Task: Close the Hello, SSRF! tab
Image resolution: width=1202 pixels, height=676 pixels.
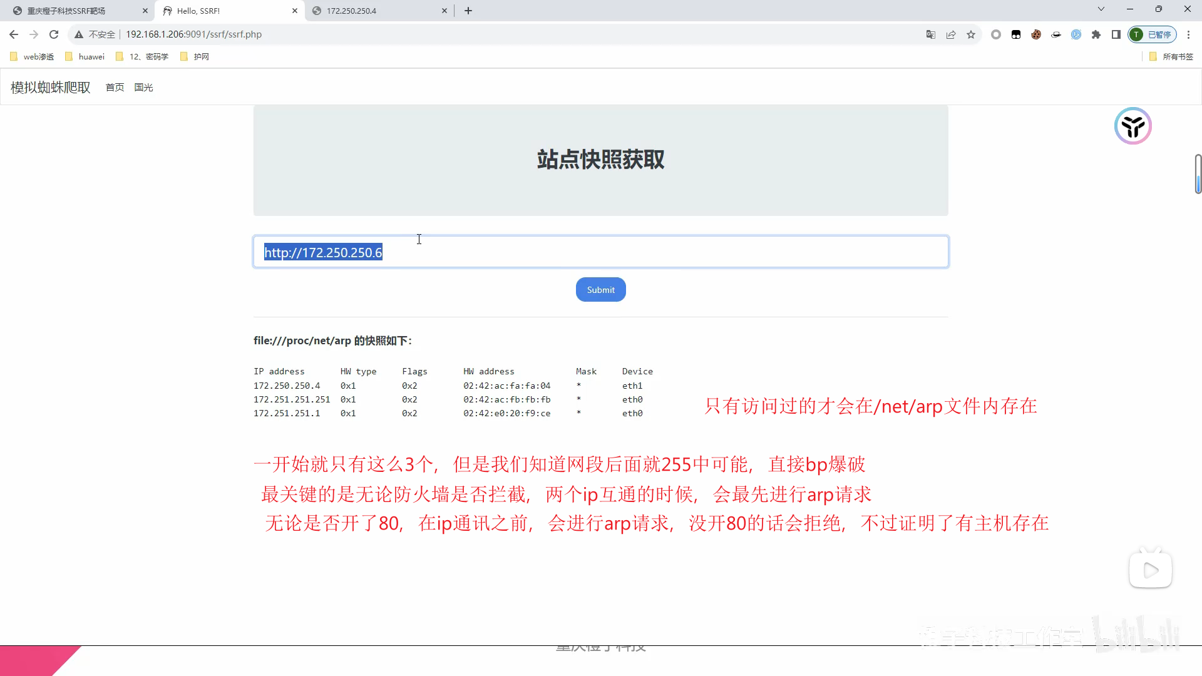Action: (295, 11)
